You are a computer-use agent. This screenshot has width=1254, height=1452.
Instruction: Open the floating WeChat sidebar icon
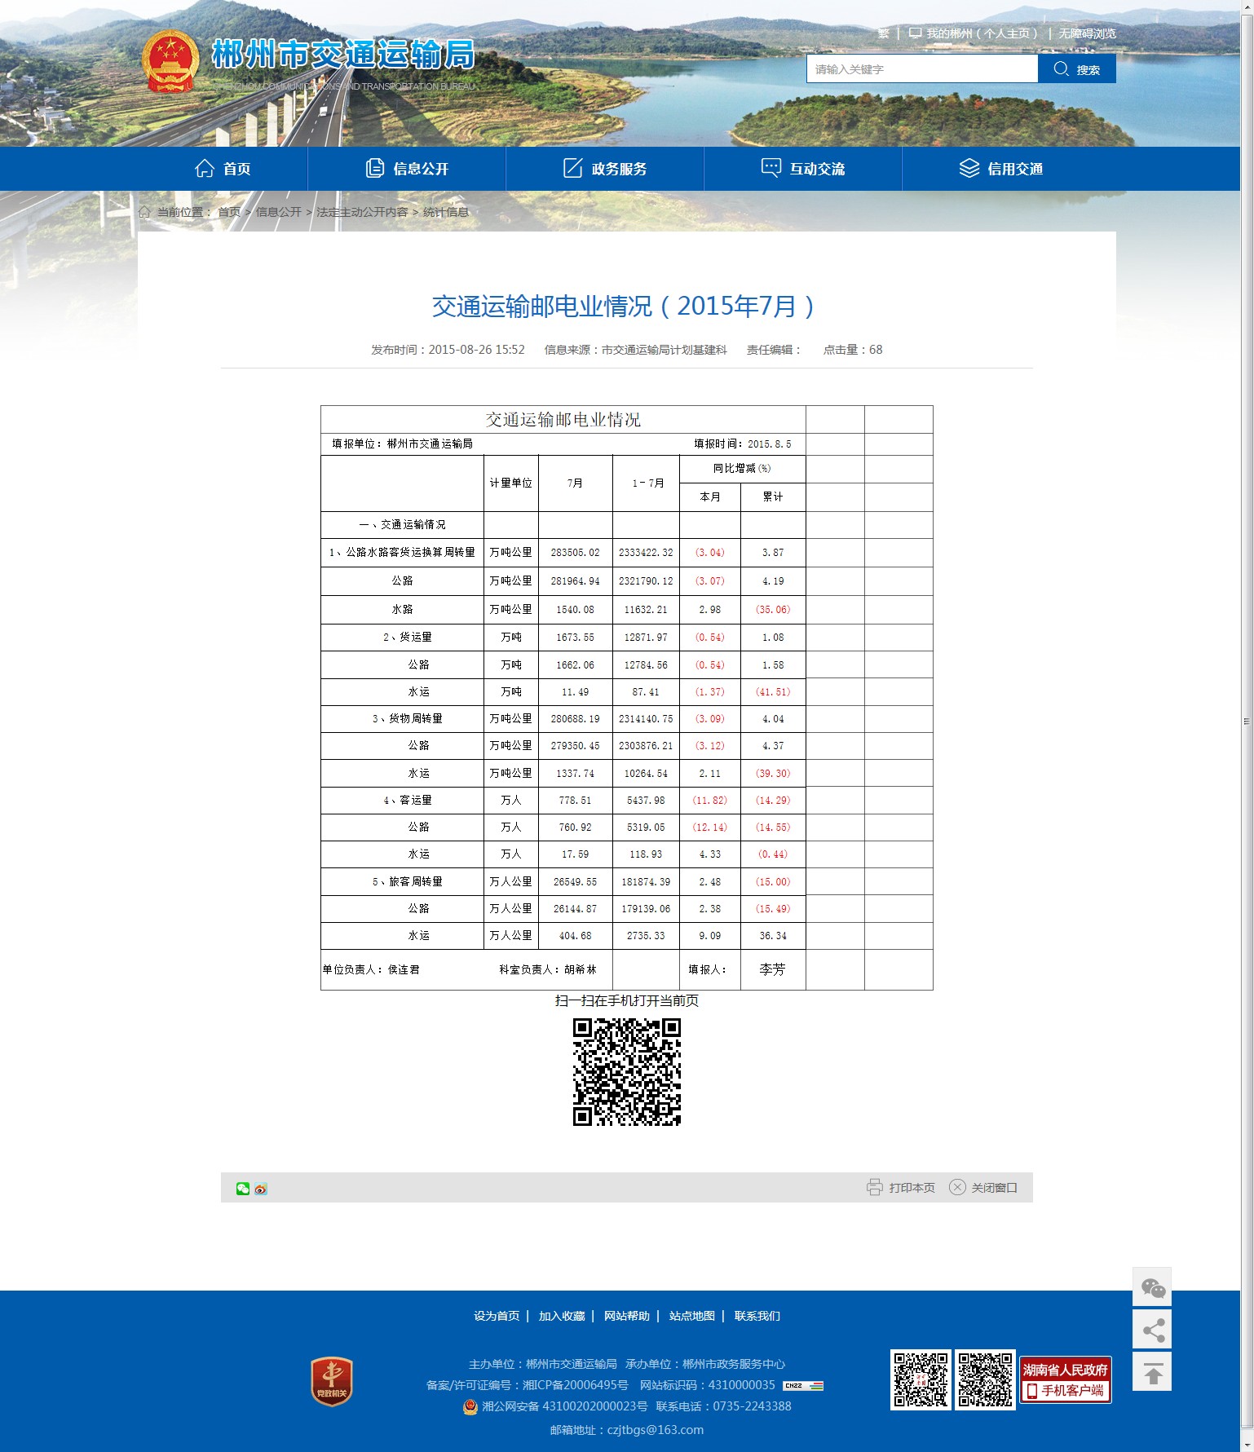(1152, 1288)
